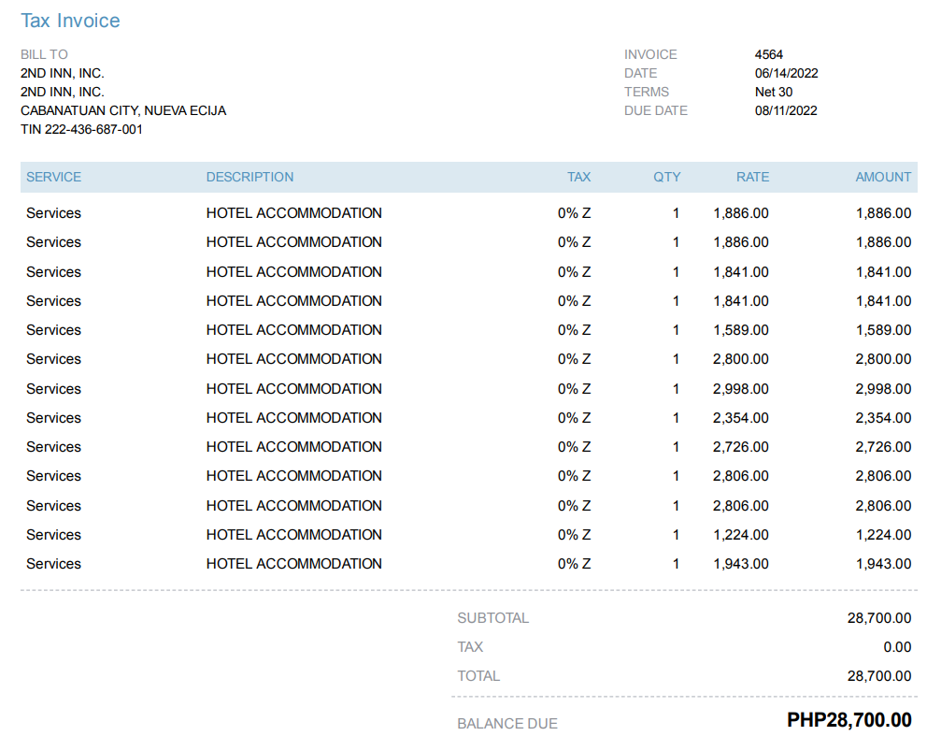Select the 2,354.00 rate cell

click(x=741, y=418)
